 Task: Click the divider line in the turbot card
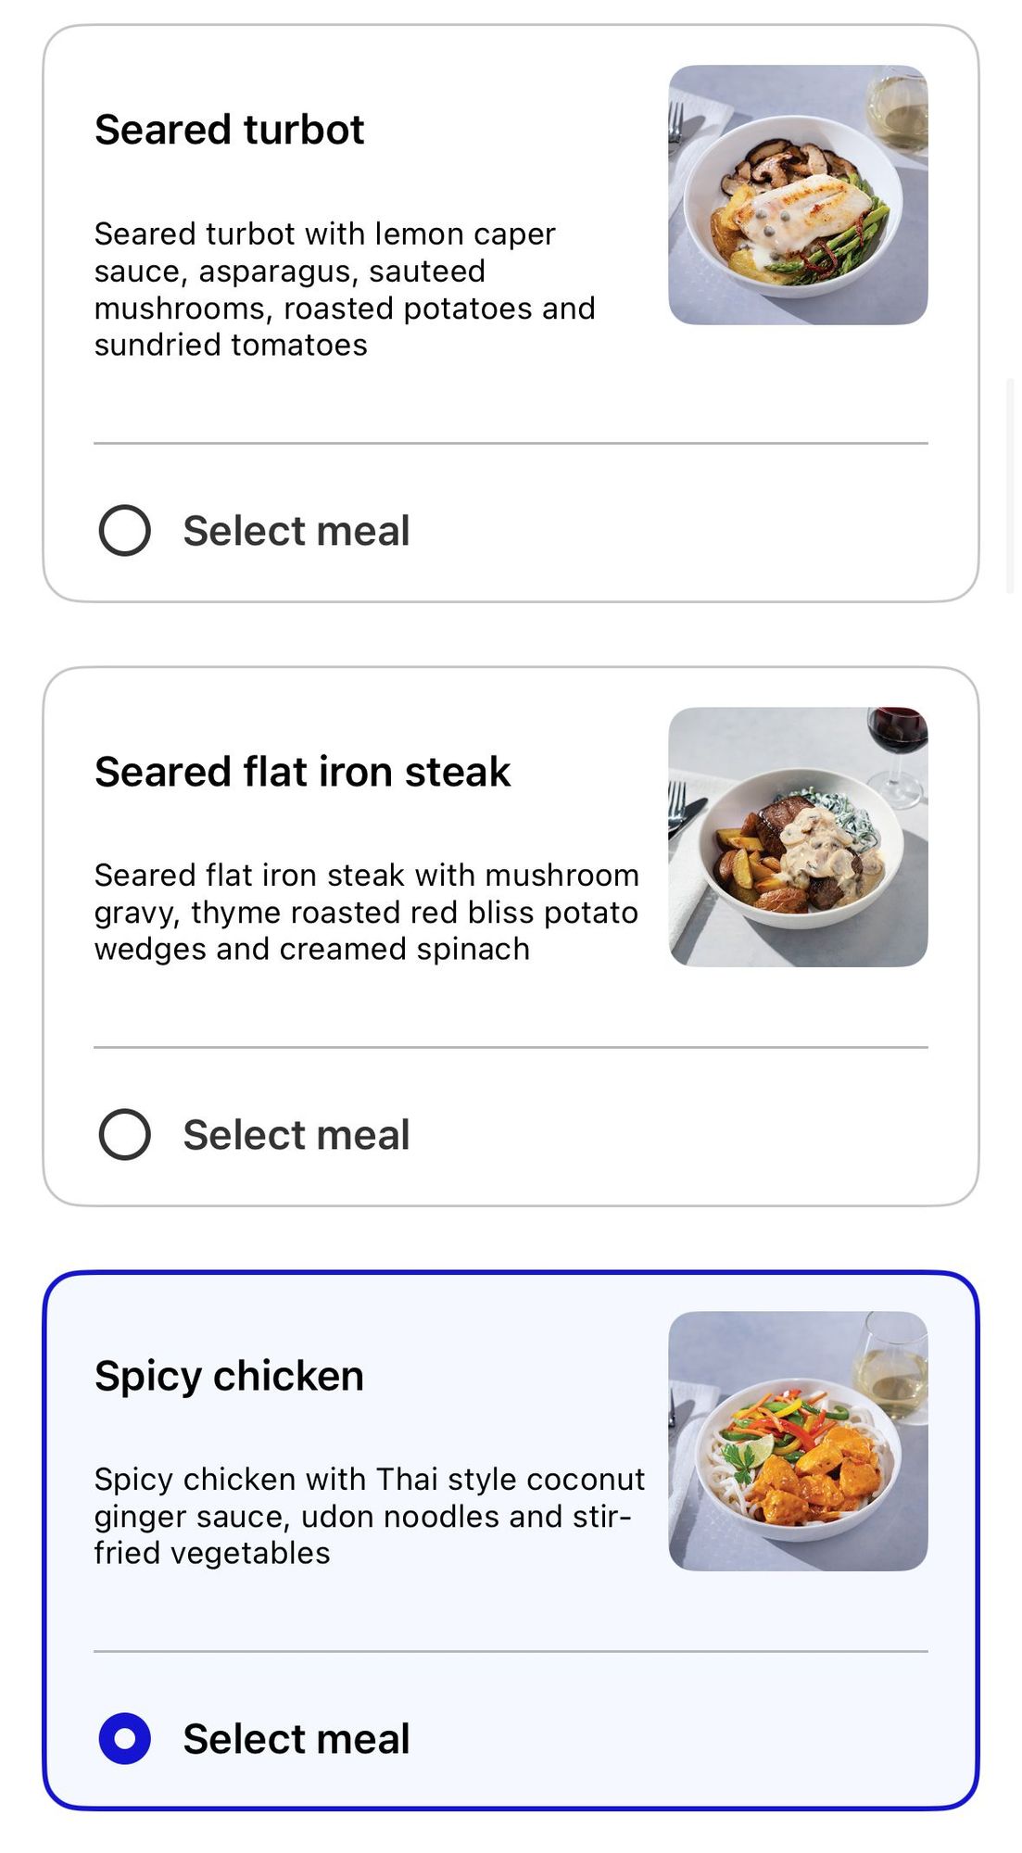click(x=511, y=444)
